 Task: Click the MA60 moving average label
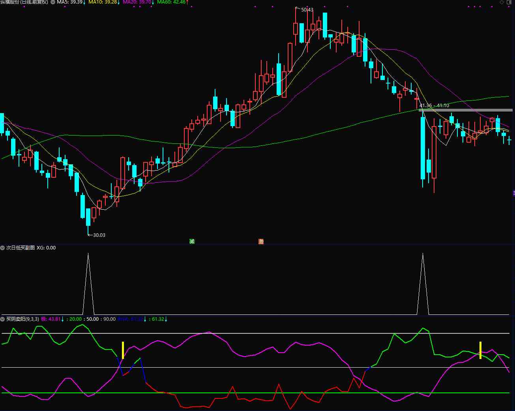tap(172, 2)
